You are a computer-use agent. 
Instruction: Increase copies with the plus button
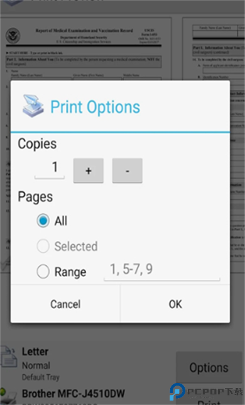point(89,170)
